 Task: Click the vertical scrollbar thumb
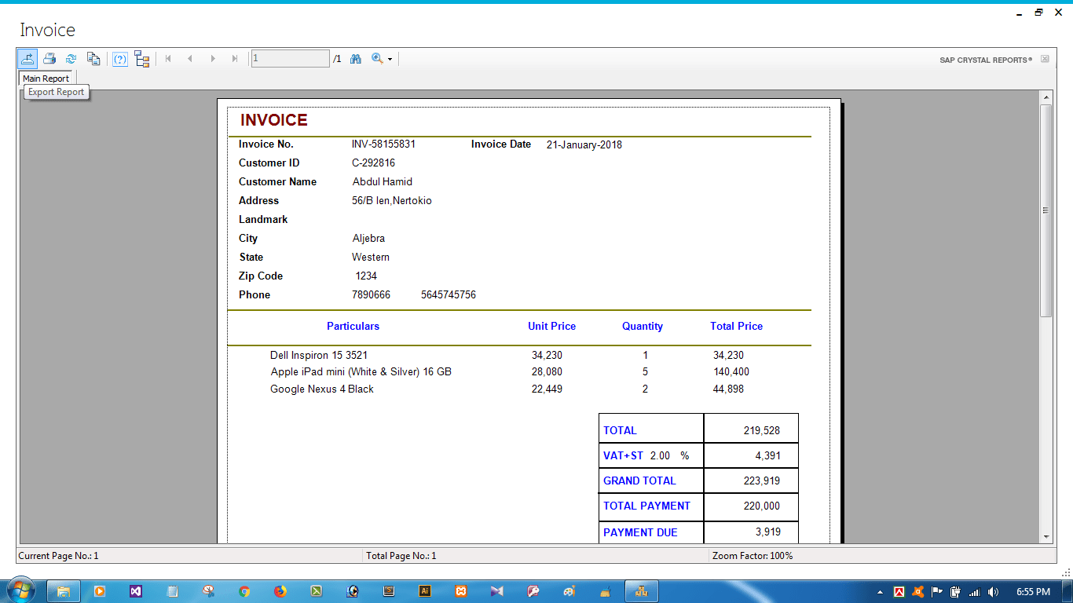point(1046,210)
